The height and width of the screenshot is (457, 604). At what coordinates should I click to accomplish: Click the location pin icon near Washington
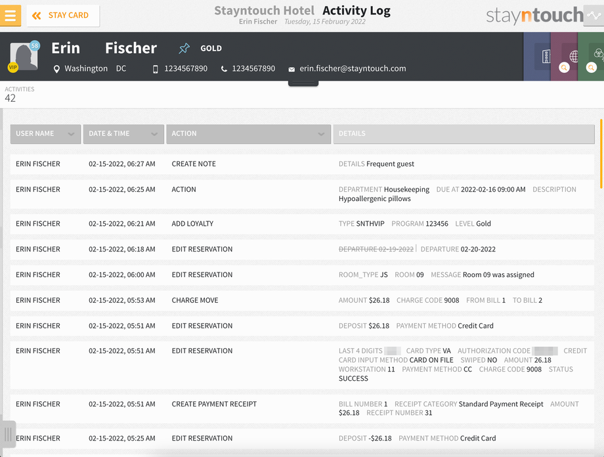point(56,69)
